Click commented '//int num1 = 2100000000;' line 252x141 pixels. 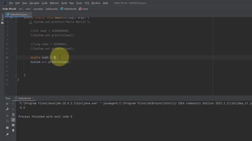pyautogui.click(x=50, y=31)
